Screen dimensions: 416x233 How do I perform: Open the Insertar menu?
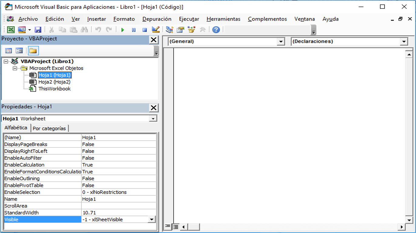[96, 19]
